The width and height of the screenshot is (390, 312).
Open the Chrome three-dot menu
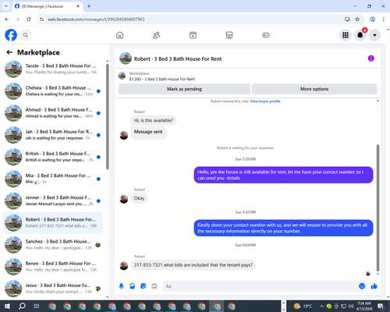384,19
